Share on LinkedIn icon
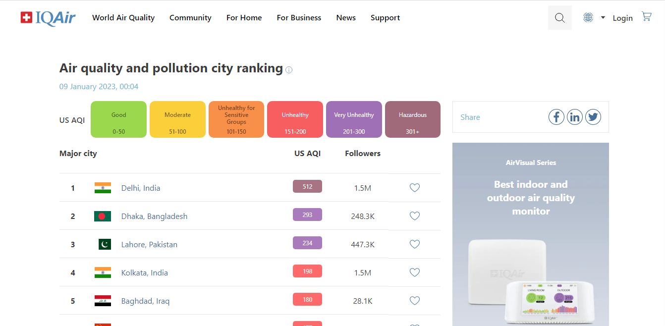This screenshot has height=326, width=665. pyautogui.click(x=575, y=117)
